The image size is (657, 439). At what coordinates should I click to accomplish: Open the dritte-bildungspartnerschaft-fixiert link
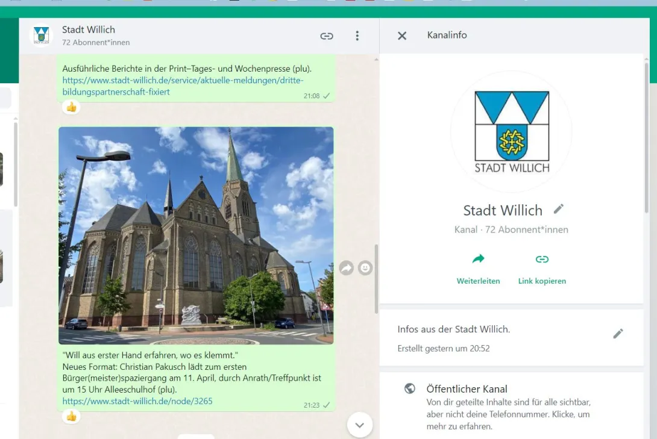pos(183,86)
